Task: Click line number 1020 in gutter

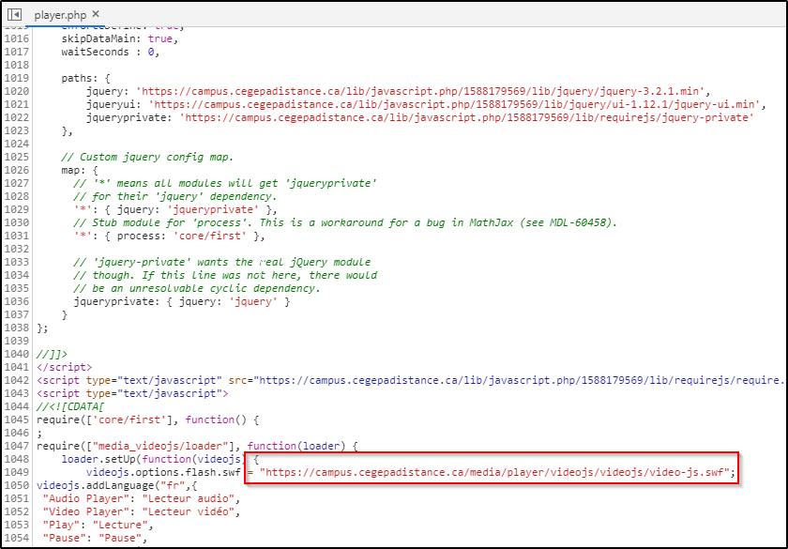Action: pyautogui.click(x=16, y=91)
